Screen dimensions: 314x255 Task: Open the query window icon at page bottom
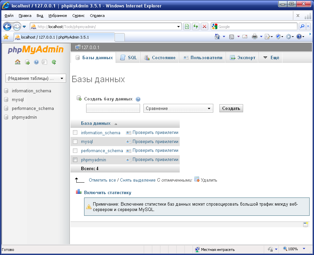pyautogui.click(x=306, y=225)
